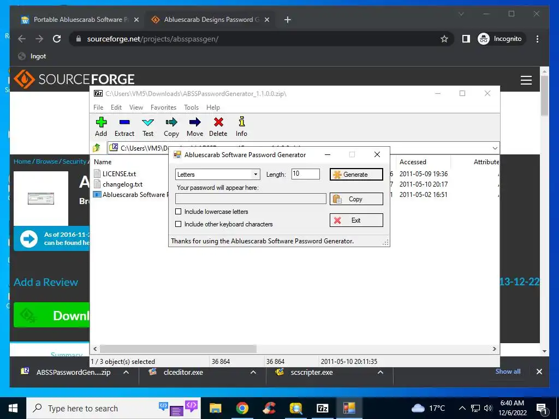This screenshot has width=559, height=419.
Task: Click the Move icon in 7-Zip toolbar
Action: click(x=195, y=122)
